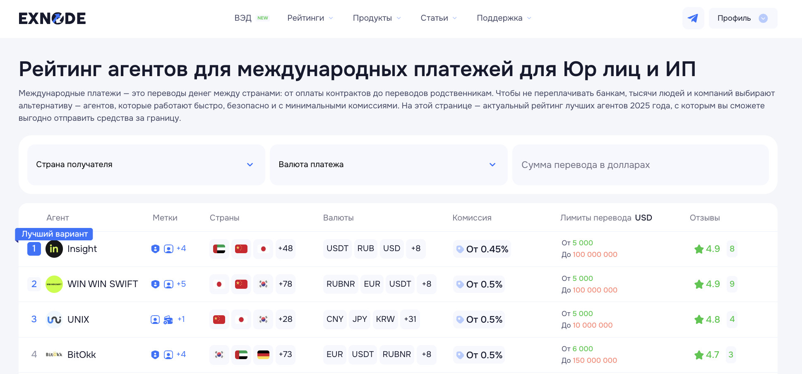Click the Germany flag in the BitOkk row
802x374 pixels.
point(263,355)
